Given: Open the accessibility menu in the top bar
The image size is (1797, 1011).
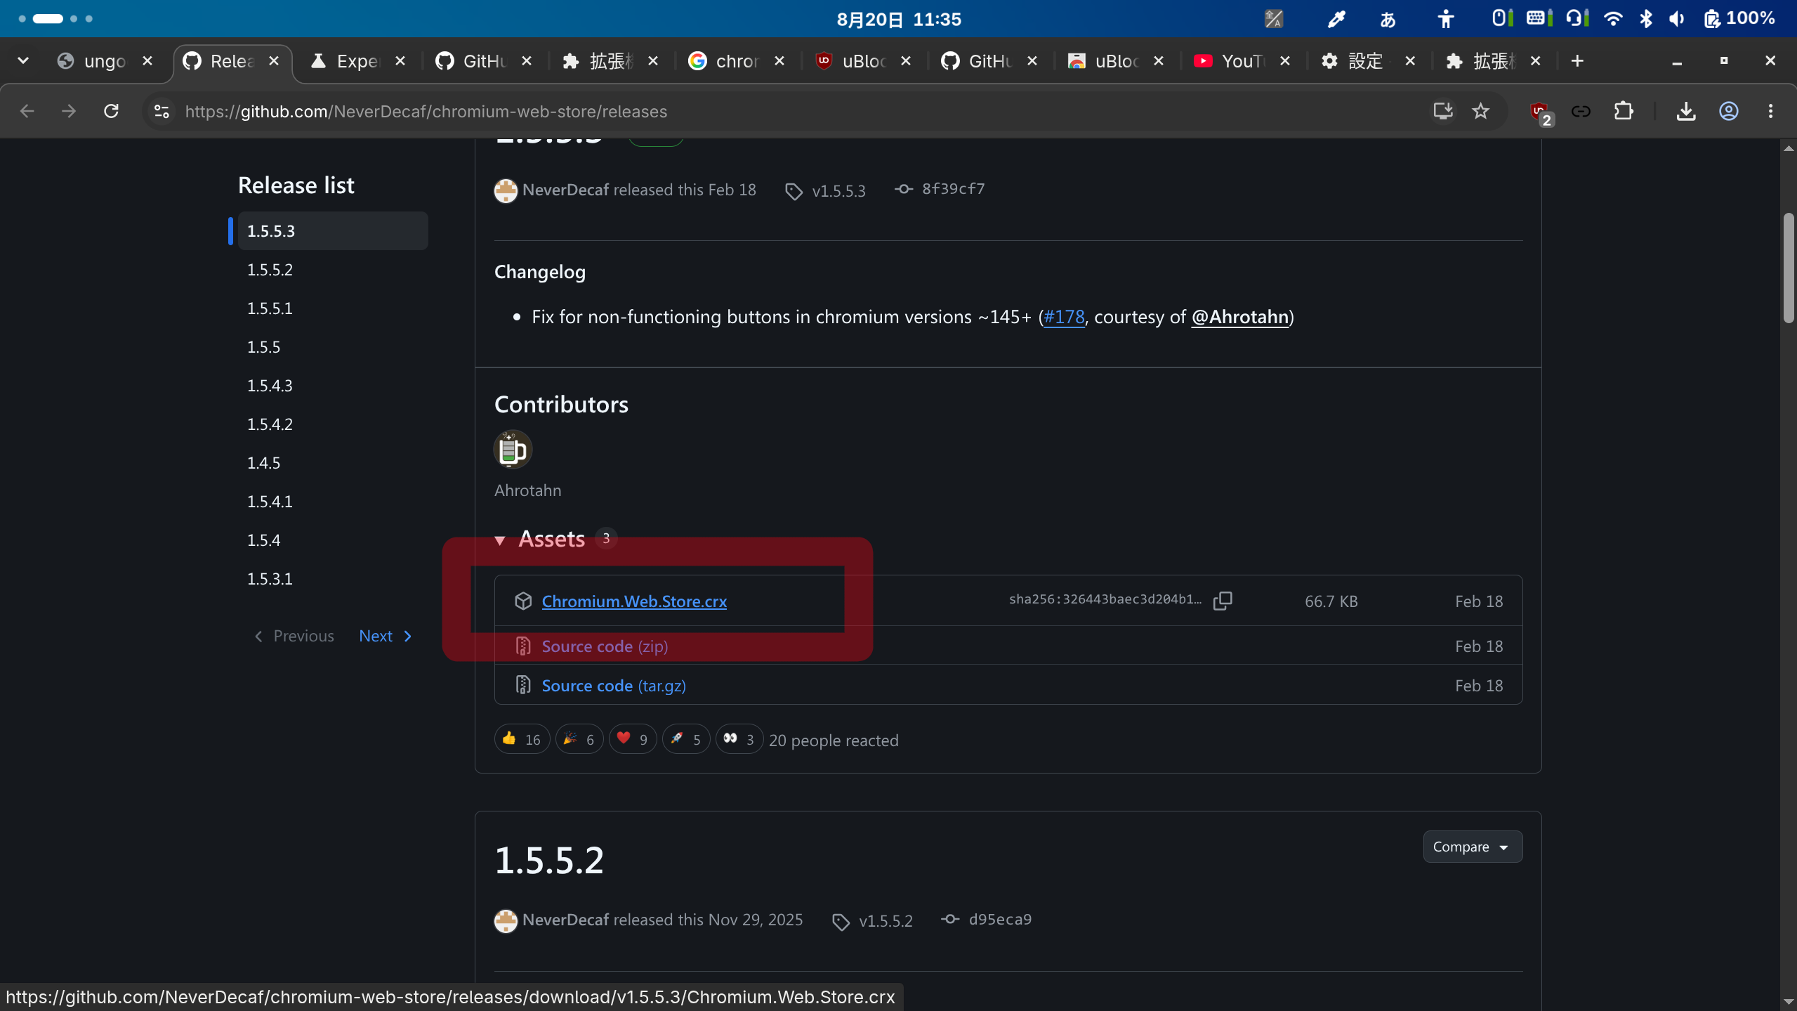Looking at the screenshot, I should [1445, 19].
